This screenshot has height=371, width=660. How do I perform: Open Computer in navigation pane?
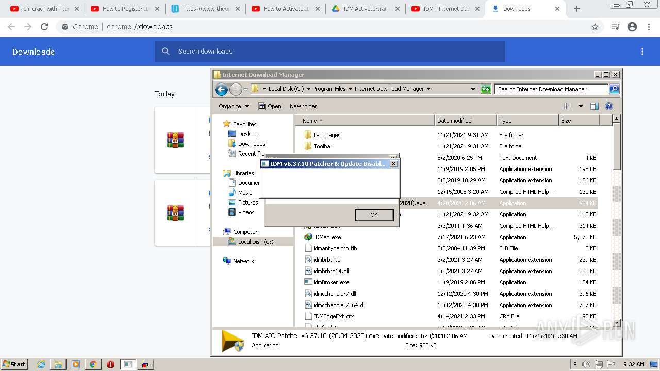pos(245,232)
